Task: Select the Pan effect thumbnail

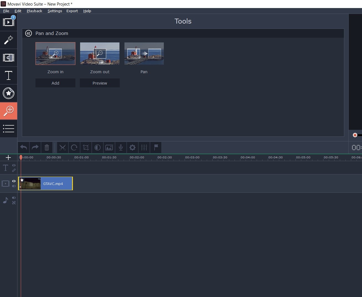Action: coord(144,54)
